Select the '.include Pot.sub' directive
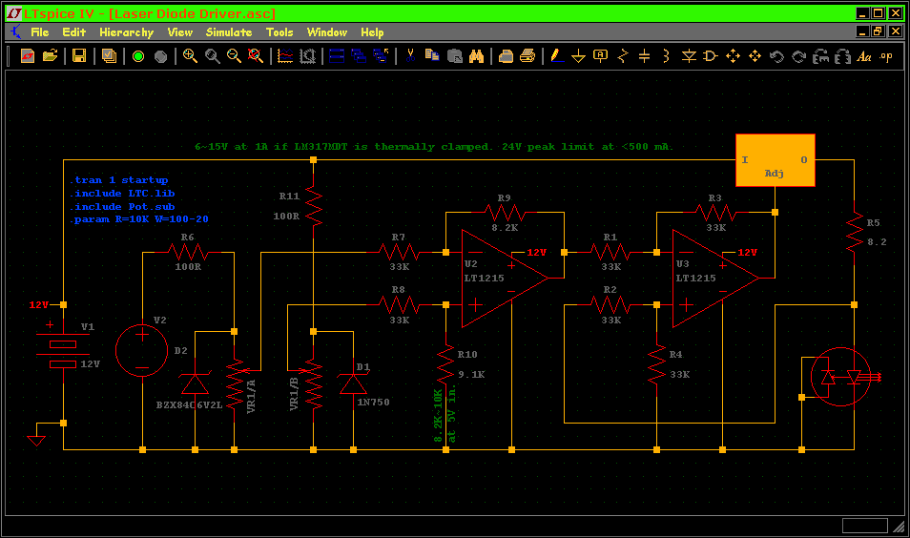This screenshot has width=910, height=538. click(x=122, y=207)
